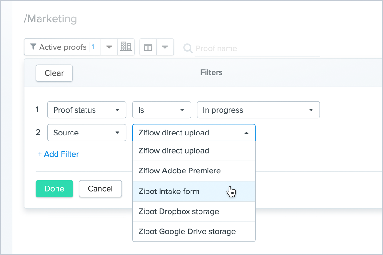The height and width of the screenshot is (255, 383).
Task: Open the Source filter field dropdown
Action: coord(86,133)
